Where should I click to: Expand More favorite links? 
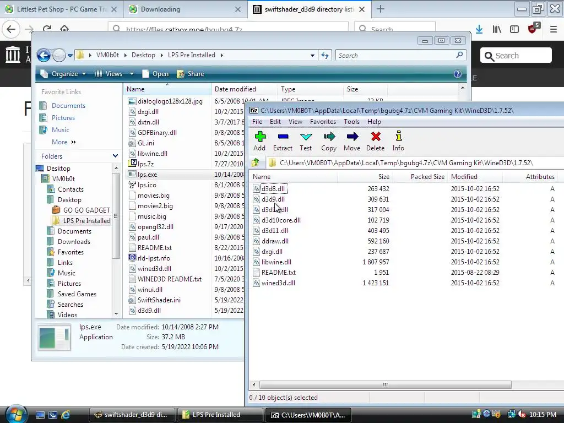point(64,142)
